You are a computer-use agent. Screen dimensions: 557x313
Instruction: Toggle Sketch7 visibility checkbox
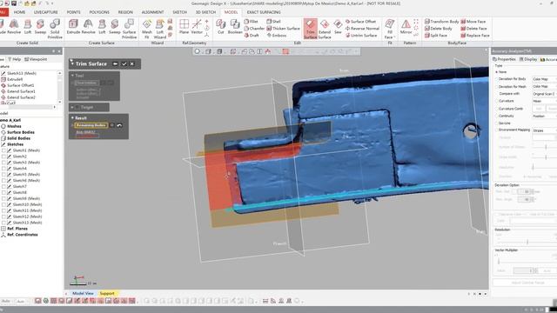pyautogui.click(x=3, y=186)
